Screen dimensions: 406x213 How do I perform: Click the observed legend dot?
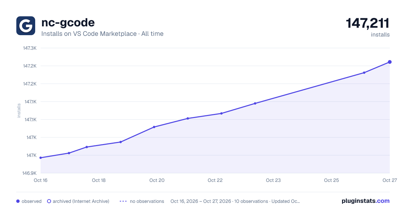18,201
